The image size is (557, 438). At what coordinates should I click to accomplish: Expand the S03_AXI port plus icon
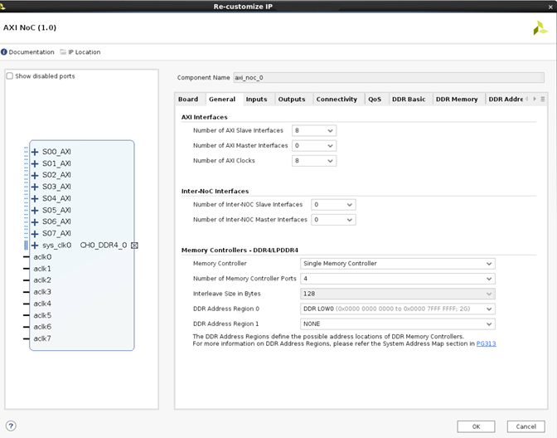click(35, 187)
